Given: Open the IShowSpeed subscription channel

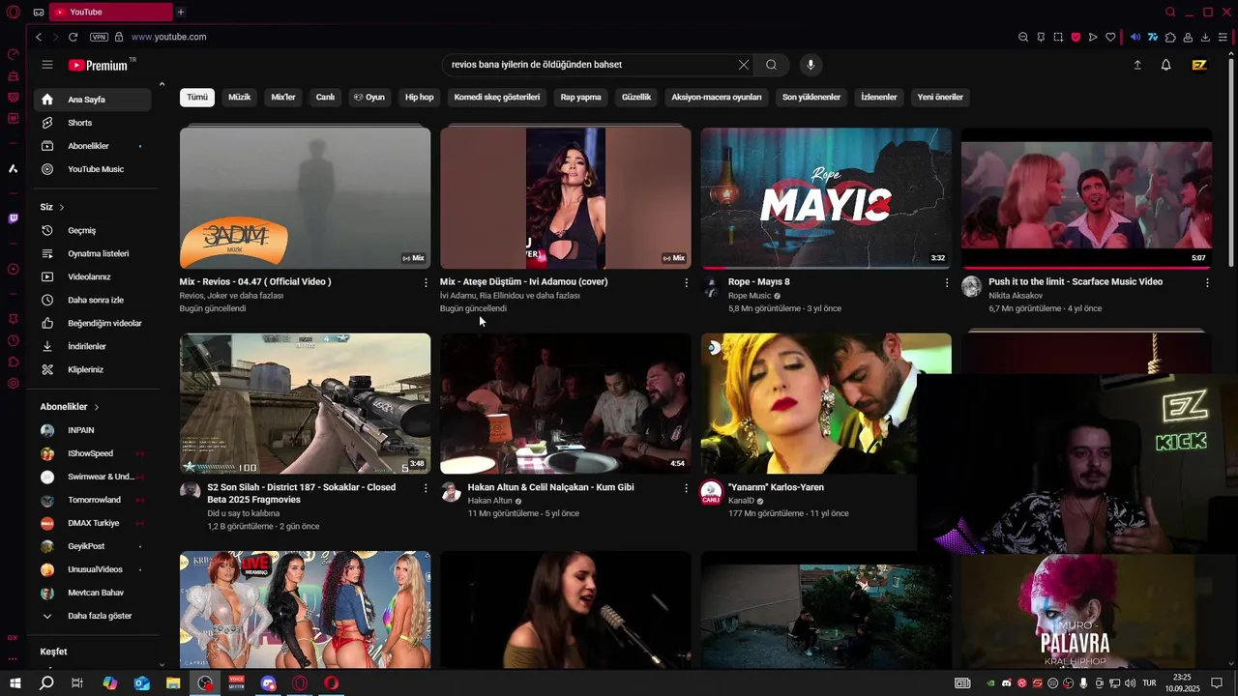Looking at the screenshot, I should point(93,453).
